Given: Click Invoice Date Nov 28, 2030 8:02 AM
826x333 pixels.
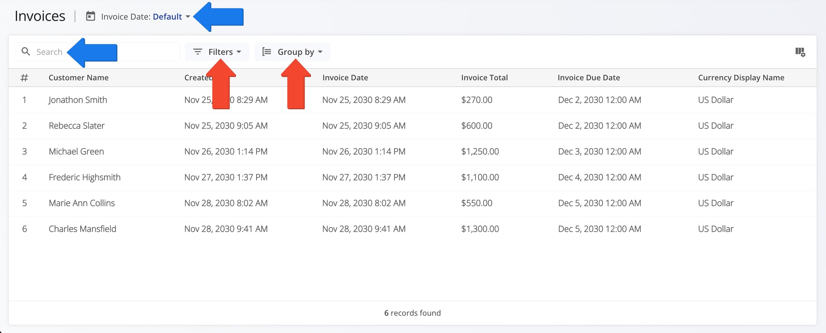Looking at the screenshot, I should pos(364,203).
